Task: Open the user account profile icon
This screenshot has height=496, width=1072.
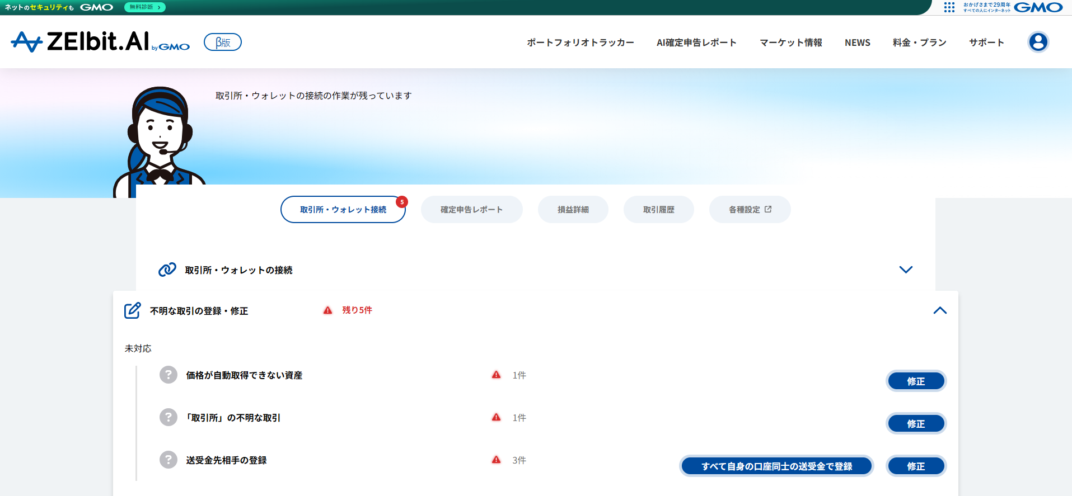Action: coord(1038,42)
